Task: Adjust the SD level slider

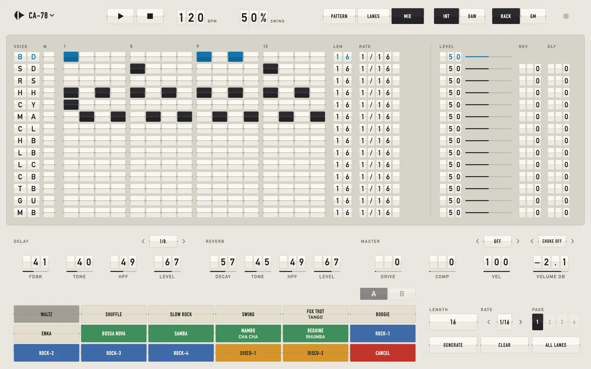Action: pyautogui.click(x=488, y=69)
